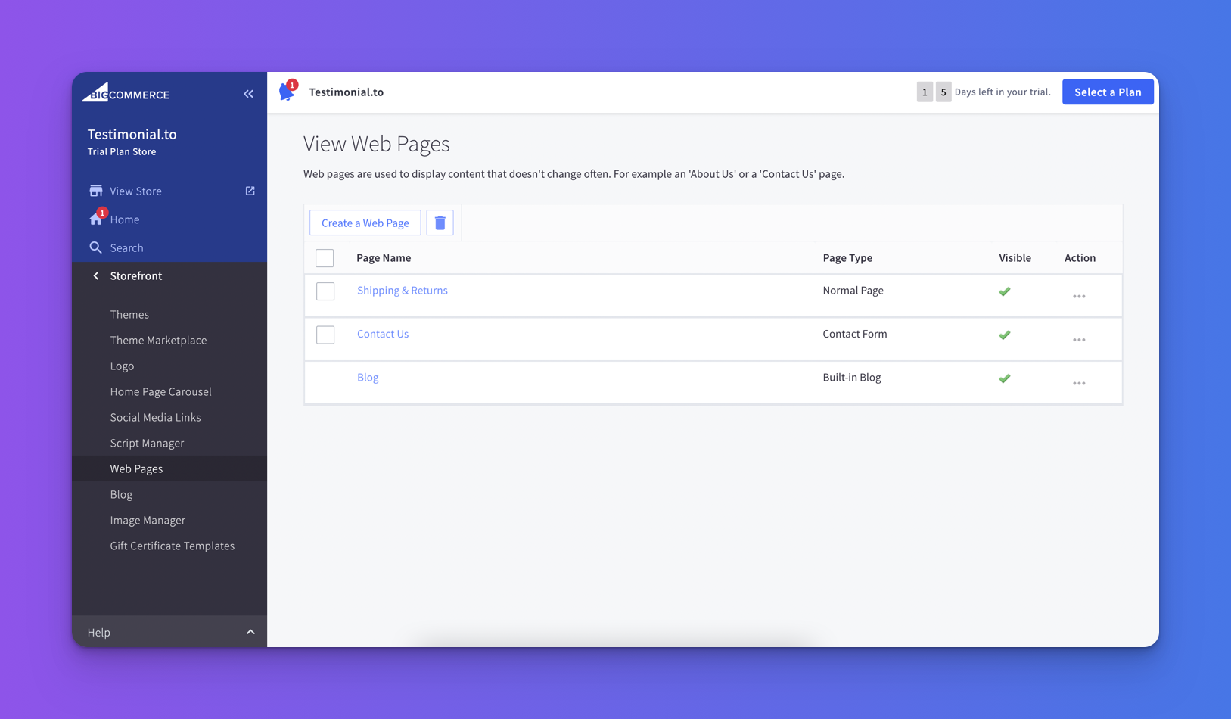The height and width of the screenshot is (719, 1231).
Task: Click the Create a Web Page button
Action: coord(365,223)
